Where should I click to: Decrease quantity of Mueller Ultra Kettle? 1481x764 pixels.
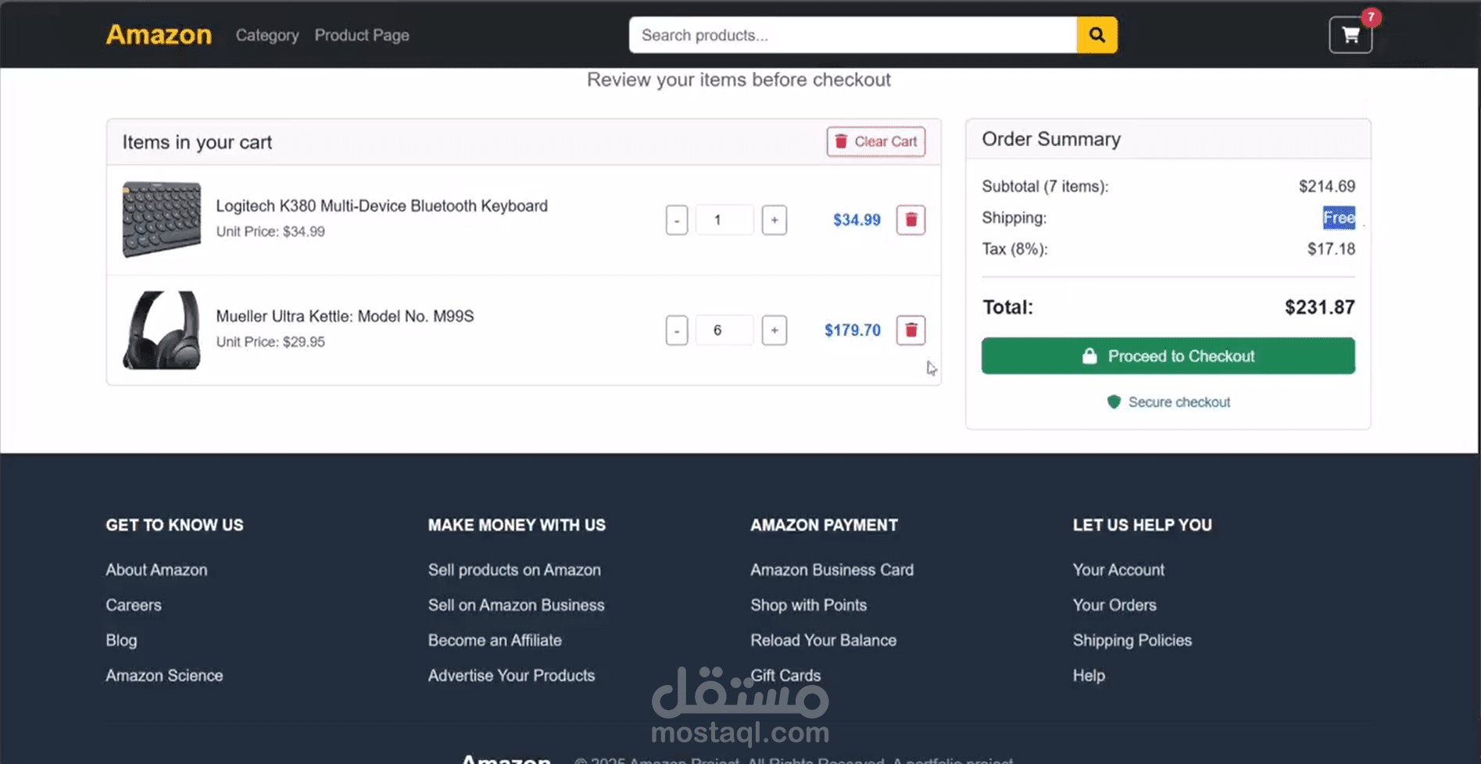[x=677, y=330]
